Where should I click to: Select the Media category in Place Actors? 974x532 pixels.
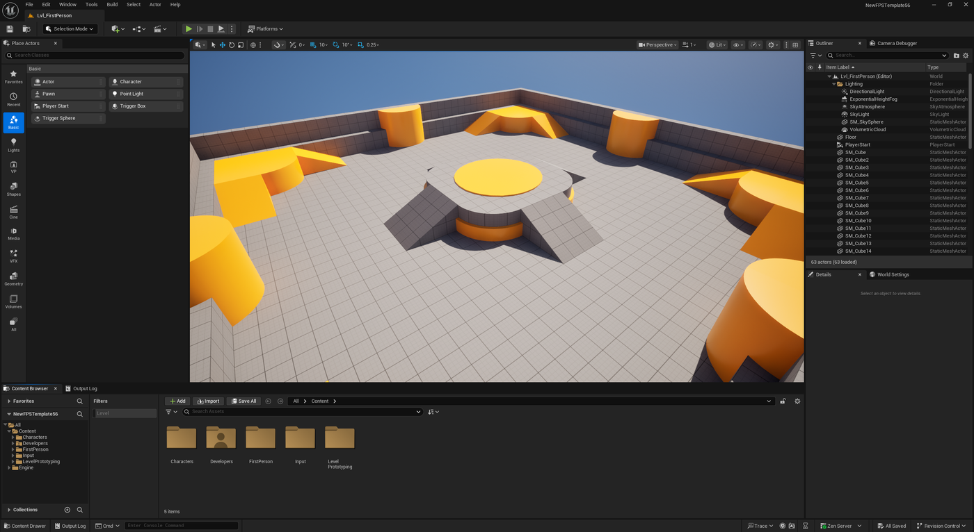(x=13, y=233)
